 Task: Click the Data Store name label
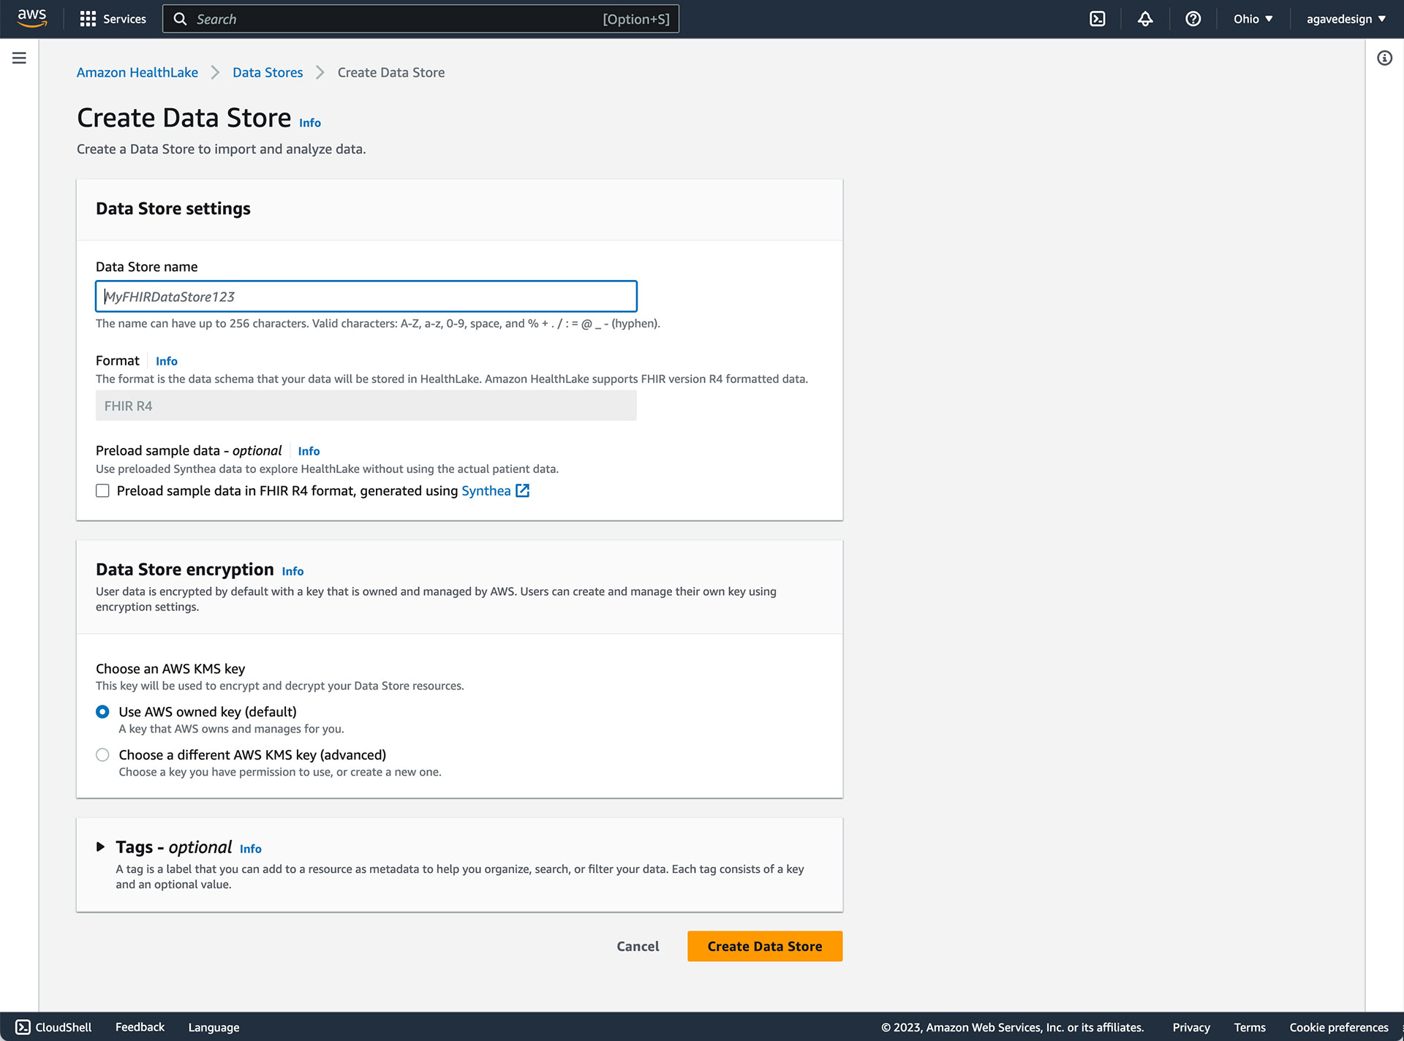click(x=146, y=267)
